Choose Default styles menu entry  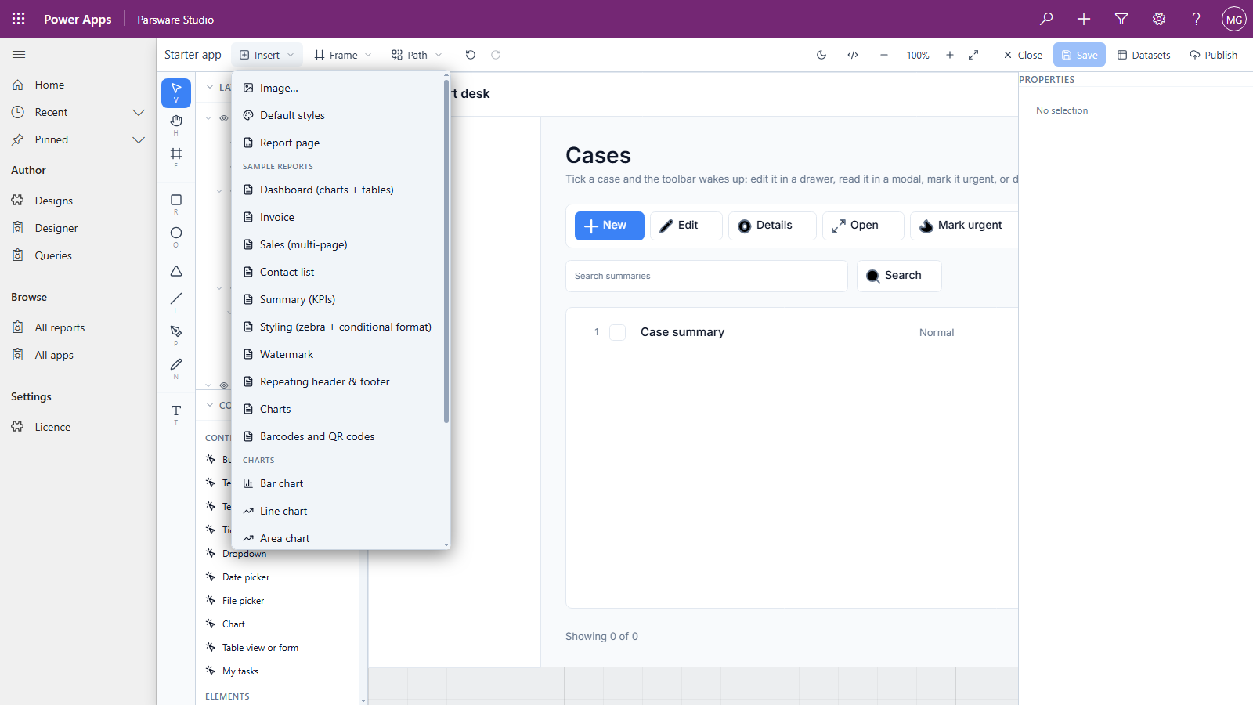(338, 115)
